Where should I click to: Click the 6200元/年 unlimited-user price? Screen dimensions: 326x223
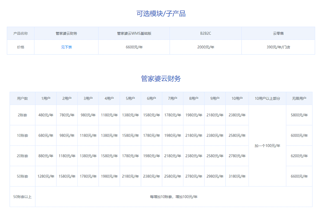pyautogui.click(x=299, y=156)
